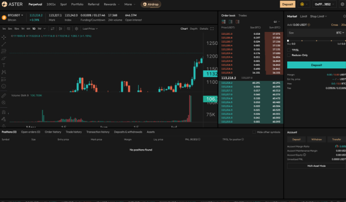Screen dimensions: 346x202
Task: Open the Open orders tab
Action: [31, 132]
